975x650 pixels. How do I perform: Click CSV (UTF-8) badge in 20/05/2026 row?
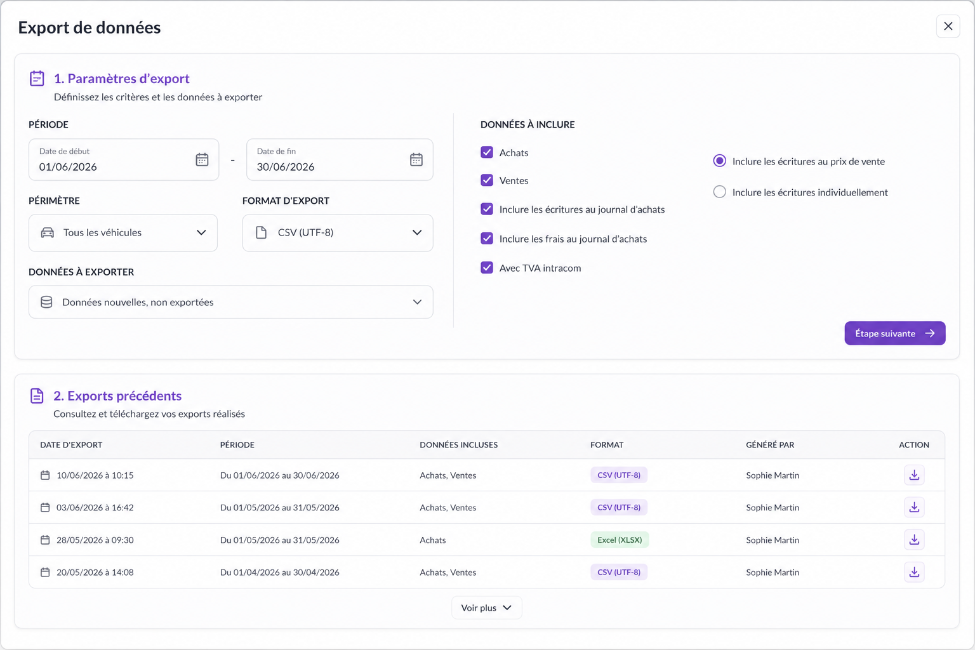(619, 573)
